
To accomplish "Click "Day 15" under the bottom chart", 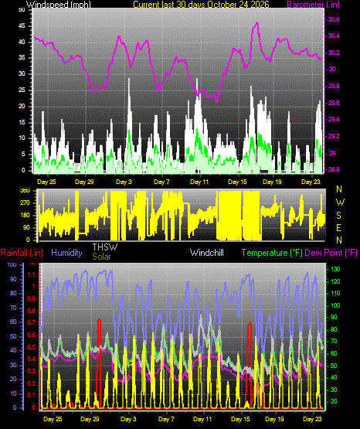I will coord(240,419).
